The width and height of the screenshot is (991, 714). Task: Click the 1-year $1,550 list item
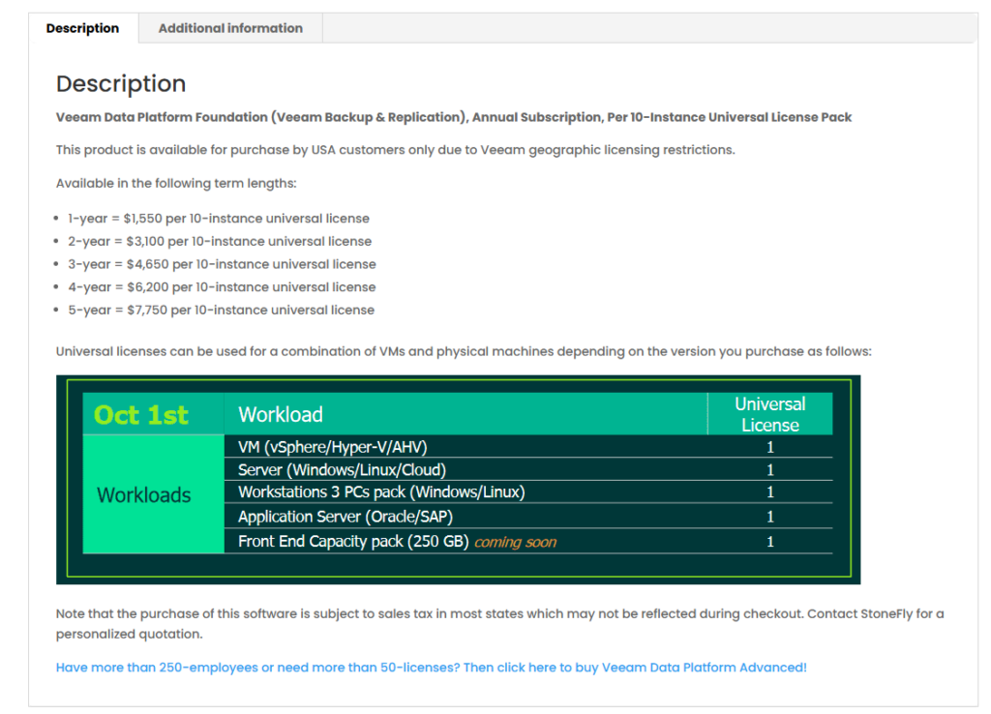coord(218,219)
